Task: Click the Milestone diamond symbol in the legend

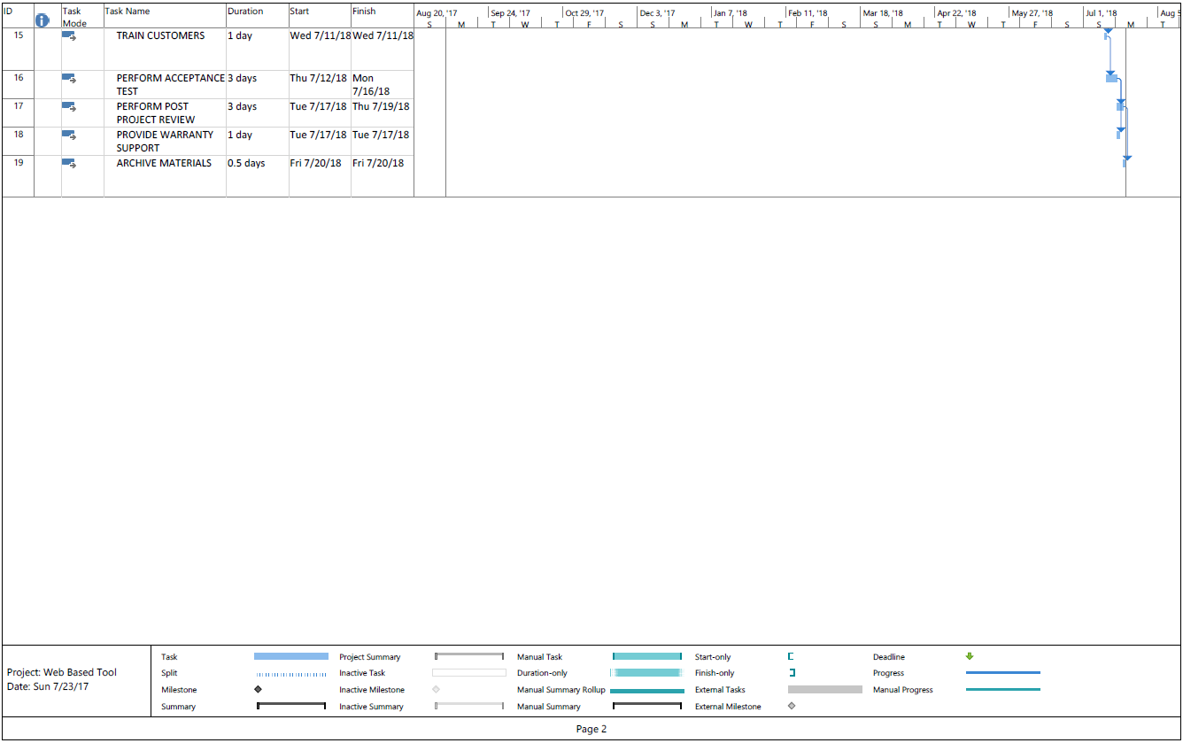Action: (x=259, y=689)
